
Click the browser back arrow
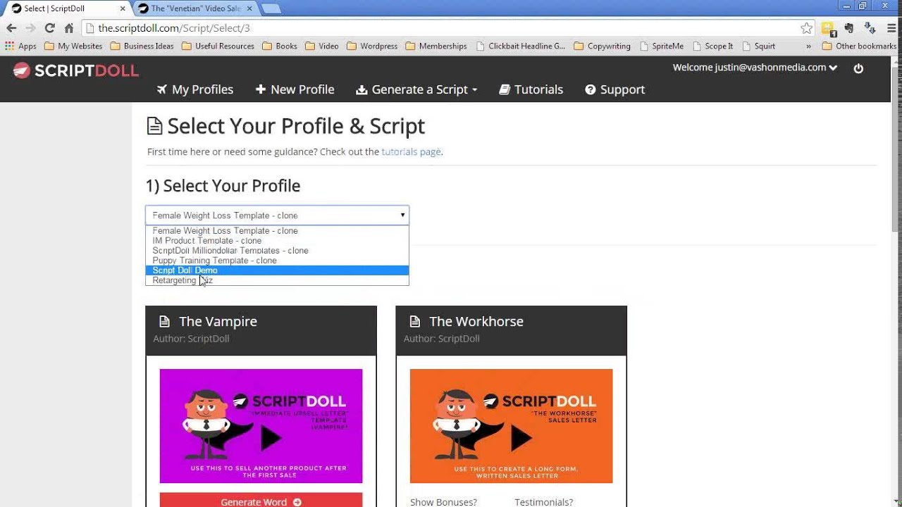tap(11, 28)
